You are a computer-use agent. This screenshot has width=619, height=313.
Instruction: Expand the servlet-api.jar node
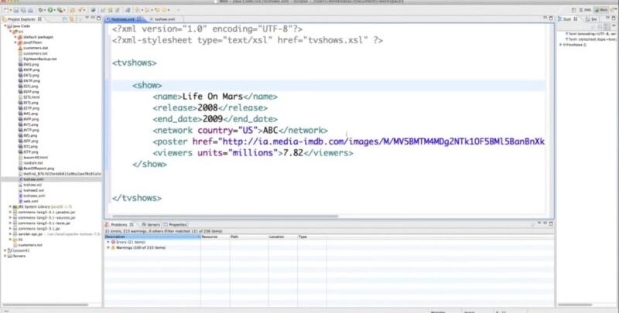[10, 233]
